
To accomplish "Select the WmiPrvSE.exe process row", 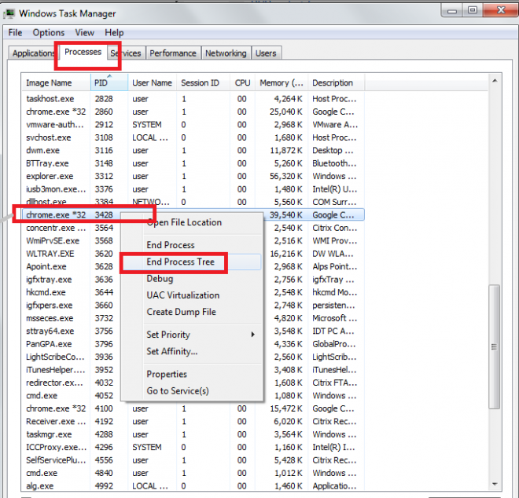I will pyautogui.click(x=193, y=240).
